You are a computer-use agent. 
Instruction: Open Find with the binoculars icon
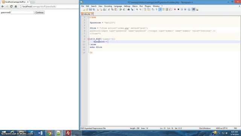pyautogui.click(x=128, y=9)
